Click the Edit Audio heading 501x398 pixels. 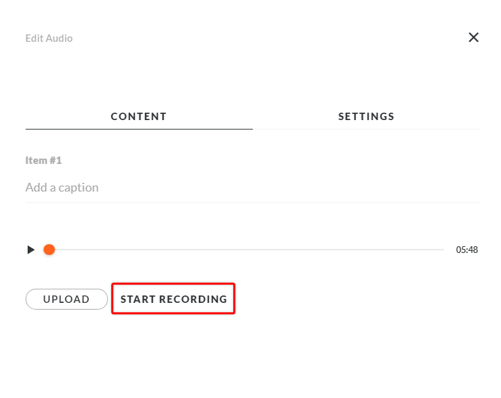point(49,38)
